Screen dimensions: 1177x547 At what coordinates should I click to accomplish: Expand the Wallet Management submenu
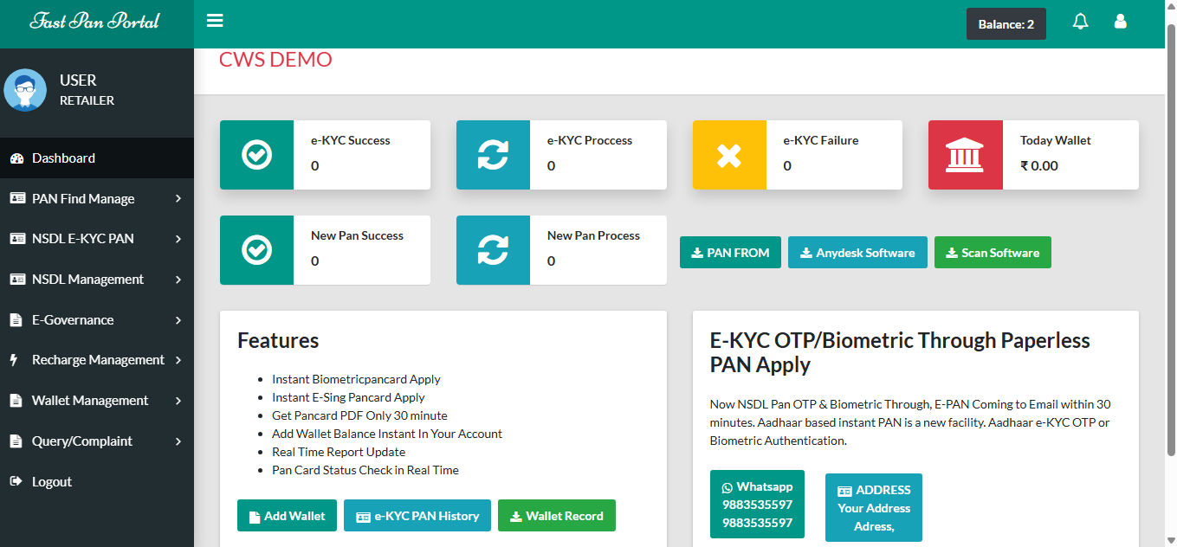[97, 401]
